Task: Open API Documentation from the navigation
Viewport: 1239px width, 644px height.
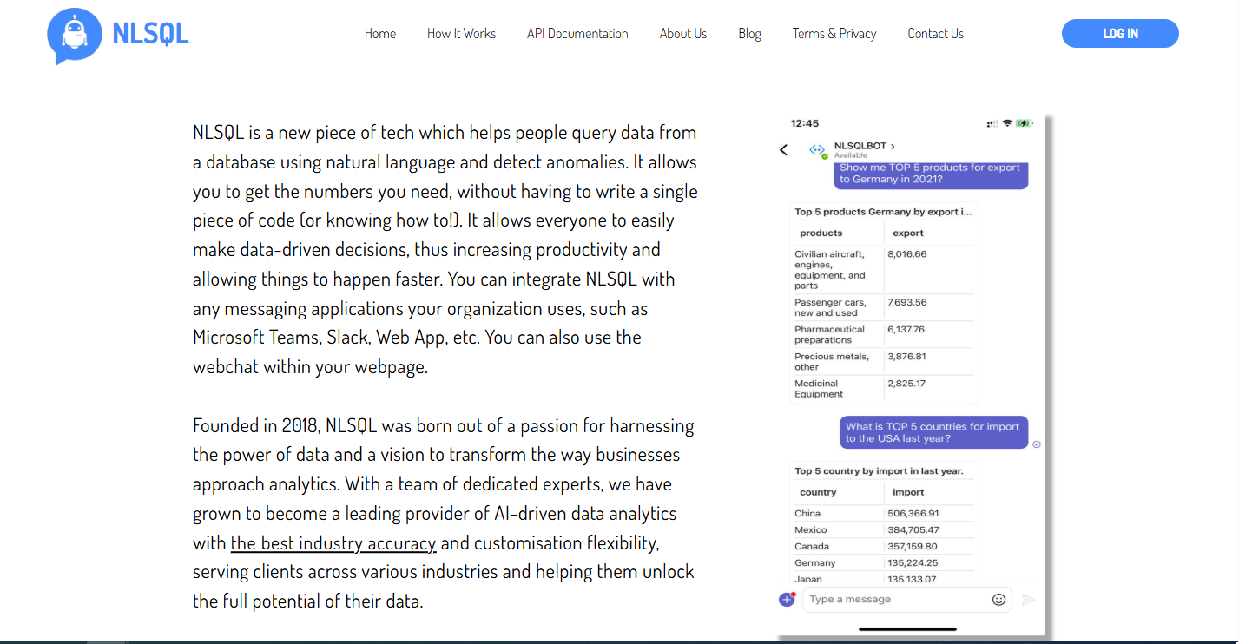Action: (x=577, y=34)
